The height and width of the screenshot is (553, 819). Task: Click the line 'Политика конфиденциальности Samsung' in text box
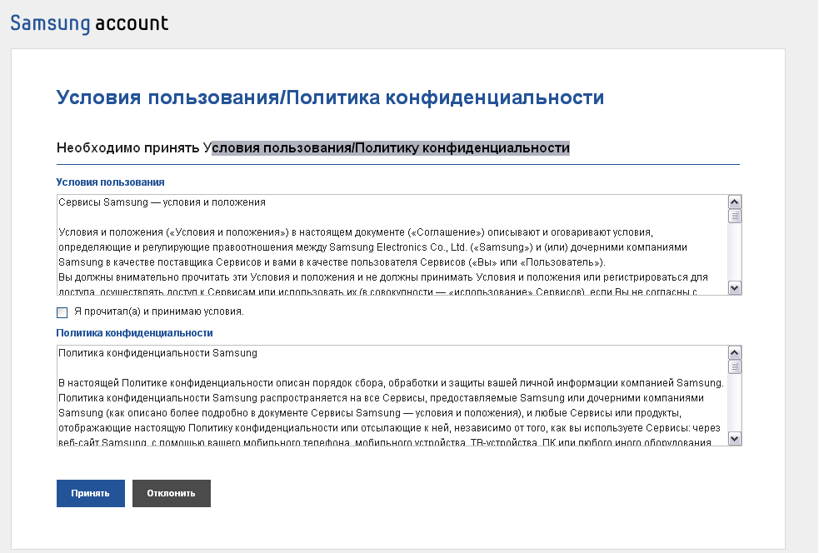157,353
